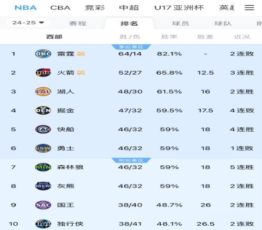Screen dimensions: 262x230
Task: Open the 球队 teams tab
Action: point(223,24)
